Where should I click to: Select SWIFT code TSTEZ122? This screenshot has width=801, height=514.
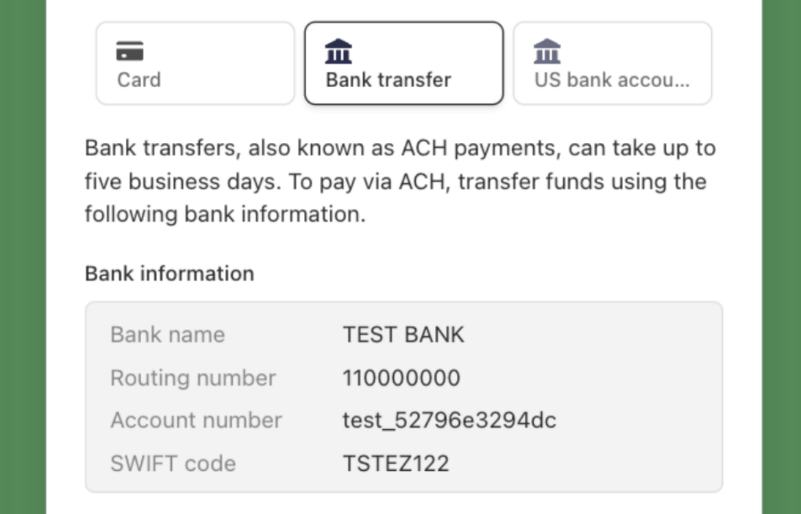click(395, 463)
